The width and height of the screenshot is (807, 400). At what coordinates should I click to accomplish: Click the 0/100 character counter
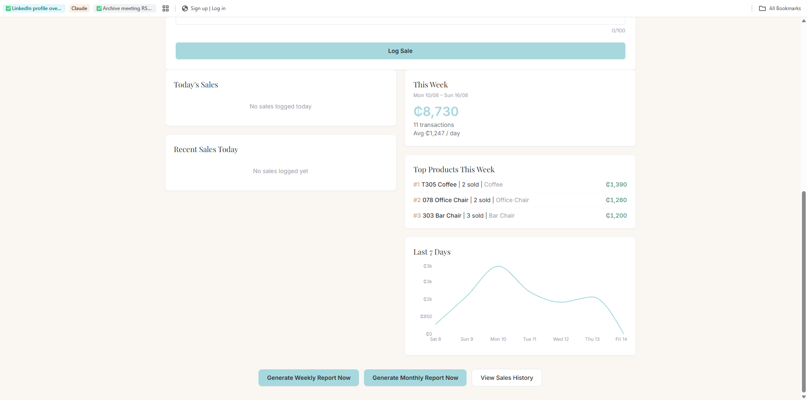[x=618, y=31]
